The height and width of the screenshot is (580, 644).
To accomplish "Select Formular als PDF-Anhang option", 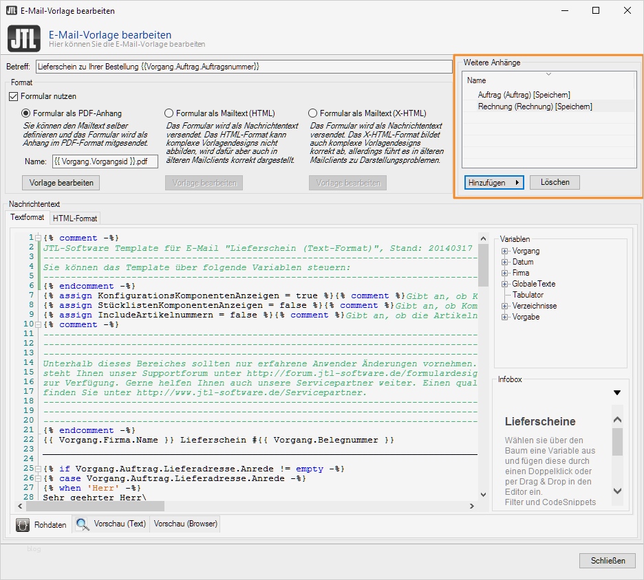I will pos(26,113).
